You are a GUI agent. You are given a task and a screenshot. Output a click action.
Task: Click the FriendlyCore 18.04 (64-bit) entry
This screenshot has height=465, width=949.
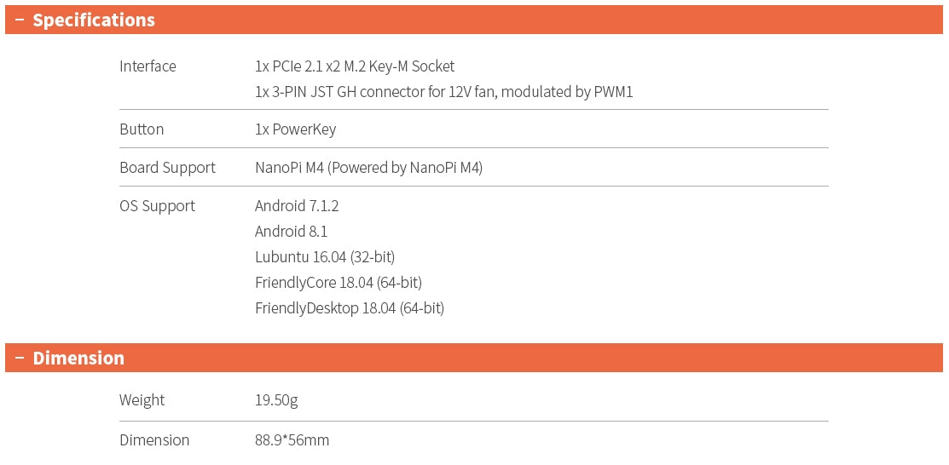(x=339, y=283)
